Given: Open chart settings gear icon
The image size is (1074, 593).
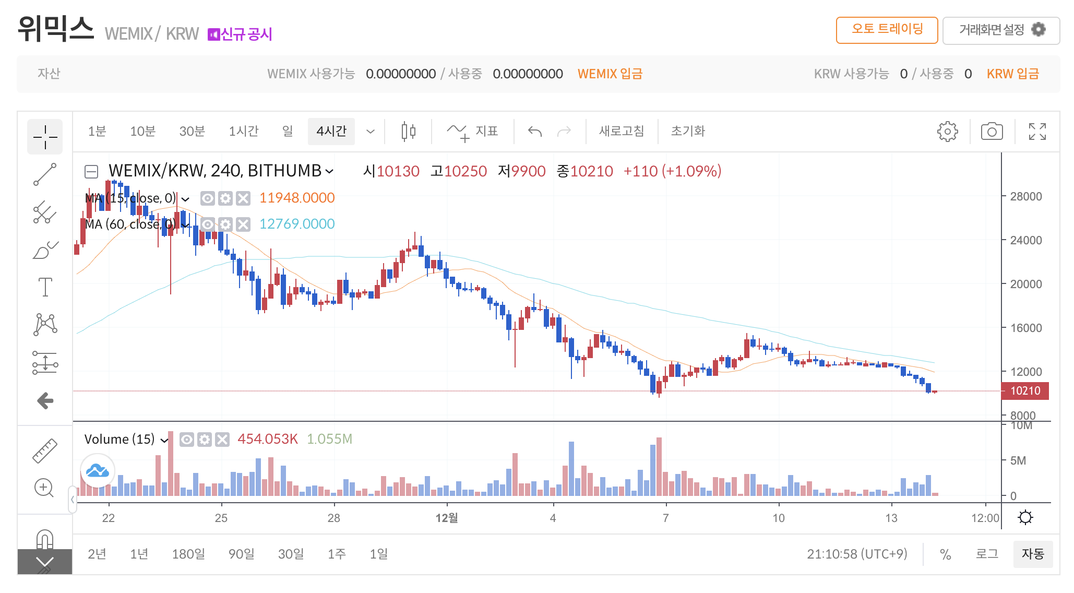Looking at the screenshot, I should coord(948,132).
